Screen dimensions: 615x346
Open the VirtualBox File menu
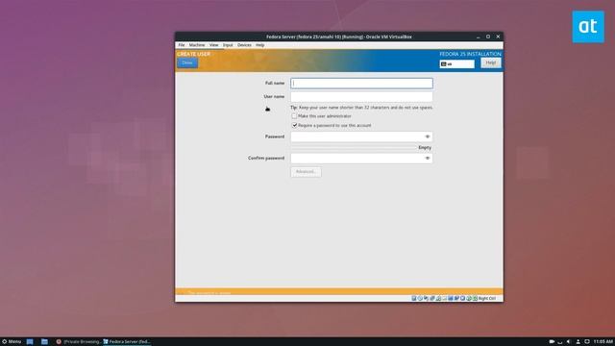pyautogui.click(x=182, y=45)
